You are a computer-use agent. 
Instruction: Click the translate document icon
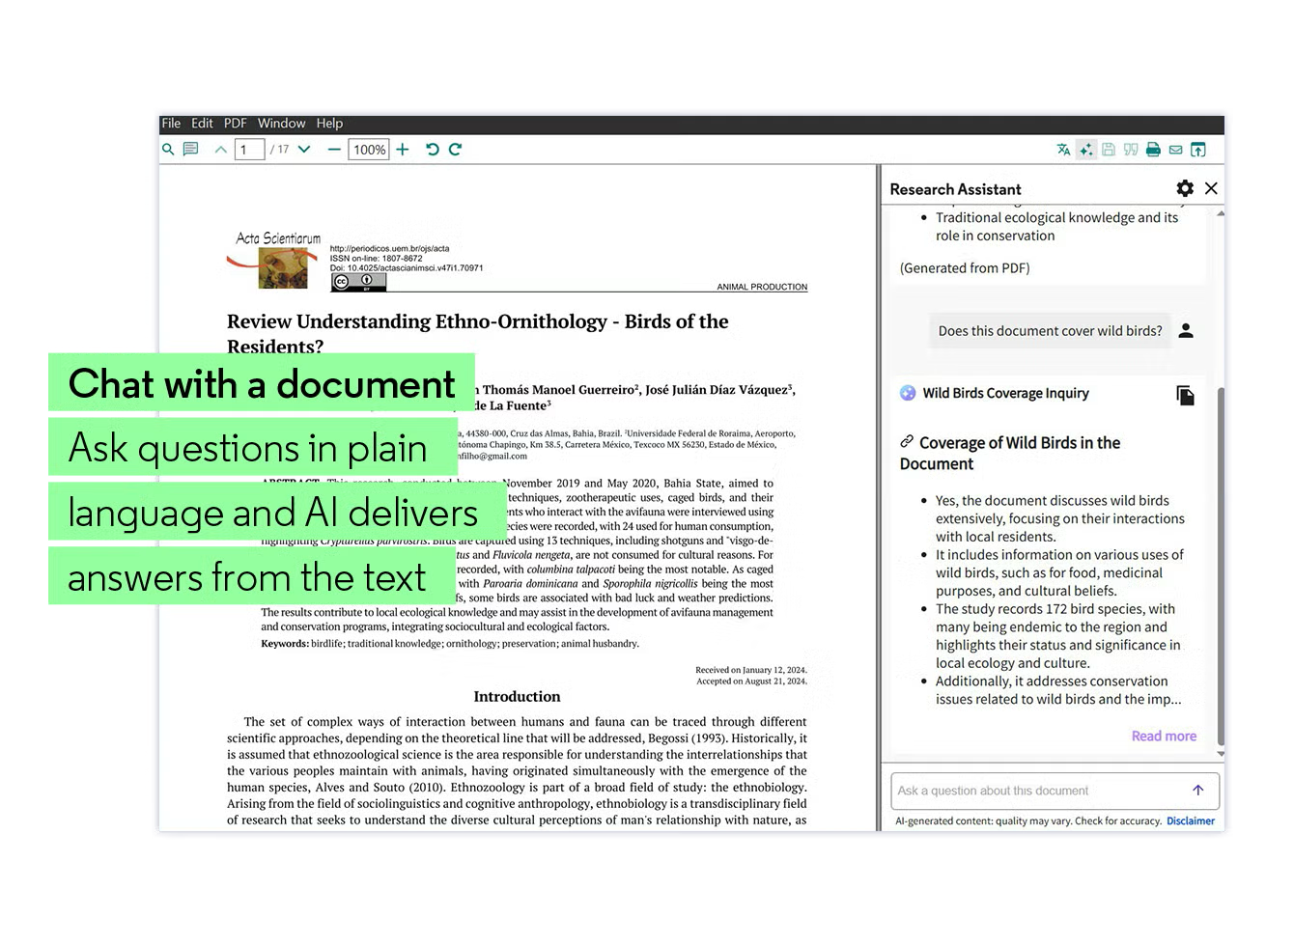click(x=1063, y=150)
